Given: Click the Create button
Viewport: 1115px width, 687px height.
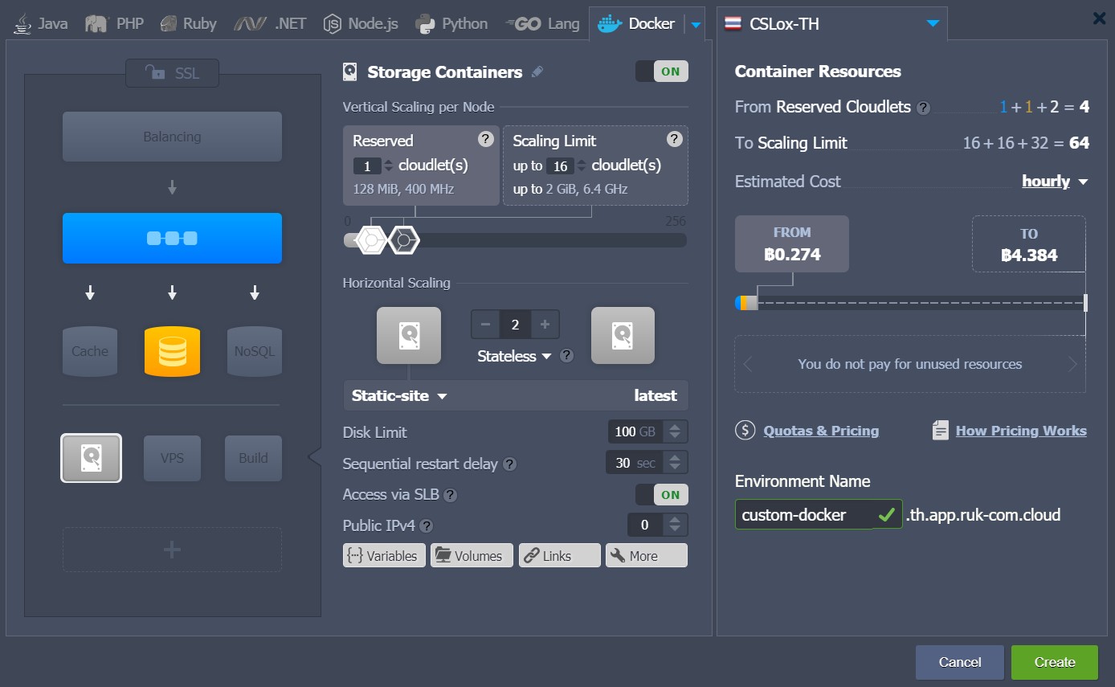Looking at the screenshot, I should (x=1054, y=661).
